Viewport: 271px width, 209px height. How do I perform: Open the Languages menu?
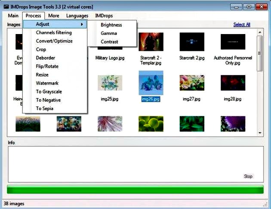(x=77, y=16)
